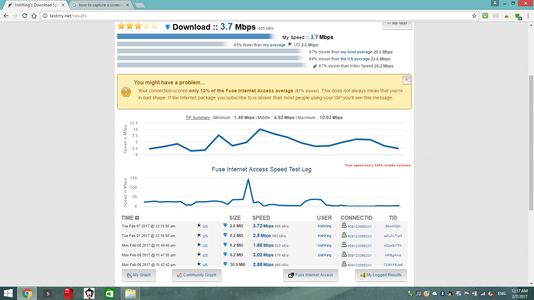The height and width of the screenshot is (300, 534).
Task: Open the Chrome Web Store extension icon
Action: 507,16
